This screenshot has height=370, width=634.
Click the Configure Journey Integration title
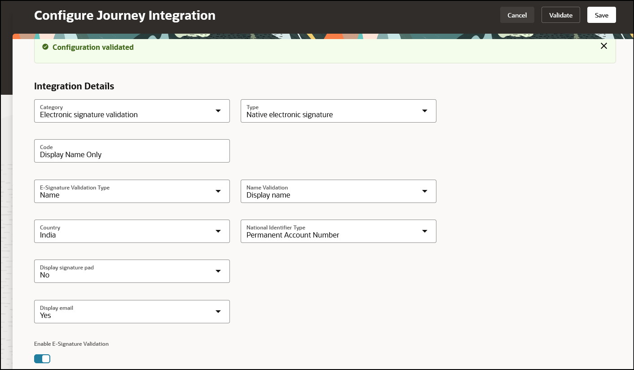[125, 15]
